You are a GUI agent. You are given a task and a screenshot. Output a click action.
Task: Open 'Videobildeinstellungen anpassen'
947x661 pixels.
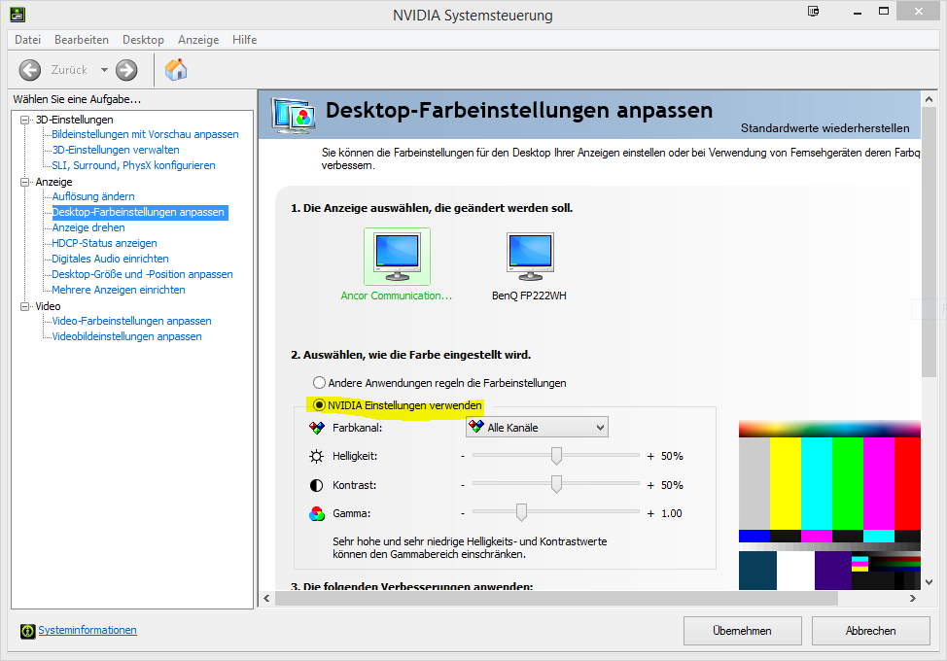pyautogui.click(x=126, y=337)
